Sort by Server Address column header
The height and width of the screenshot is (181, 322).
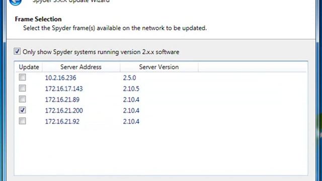tap(81, 67)
